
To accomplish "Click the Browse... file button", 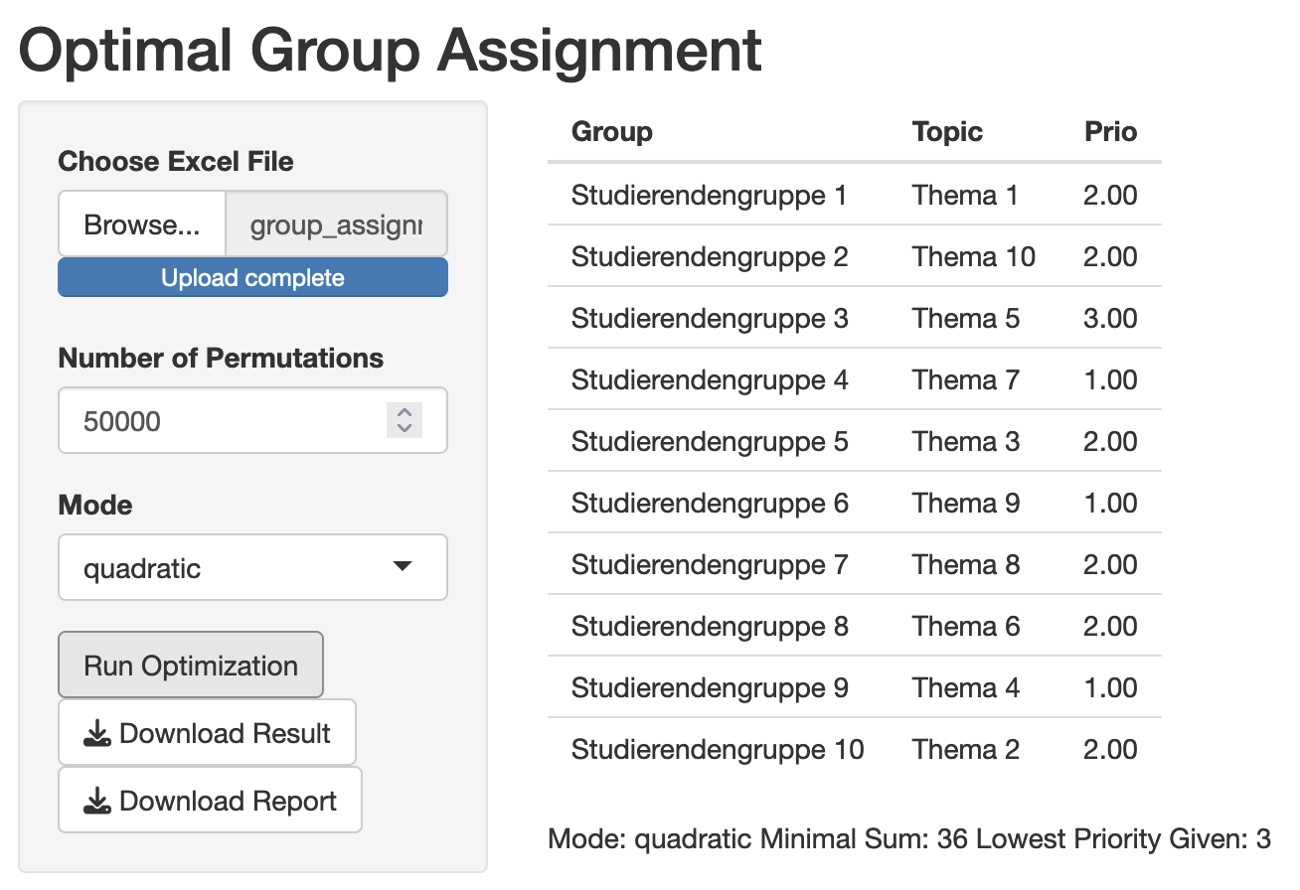I will [142, 224].
